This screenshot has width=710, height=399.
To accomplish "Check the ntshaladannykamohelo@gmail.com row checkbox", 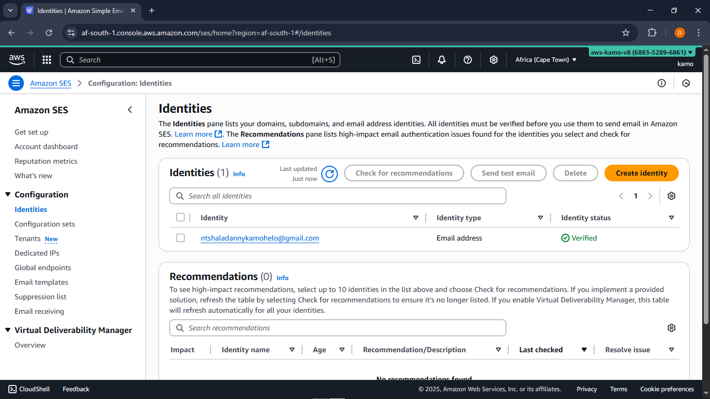I will click(x=180, y=238).
